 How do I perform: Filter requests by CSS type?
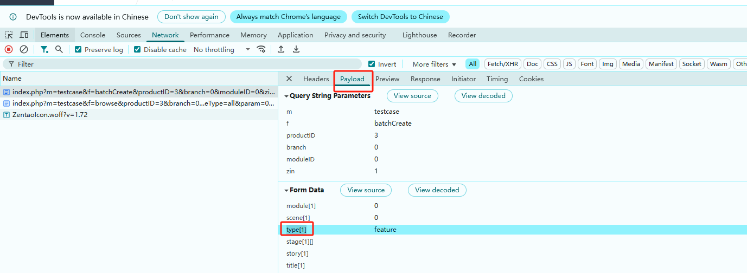(552, 64)
